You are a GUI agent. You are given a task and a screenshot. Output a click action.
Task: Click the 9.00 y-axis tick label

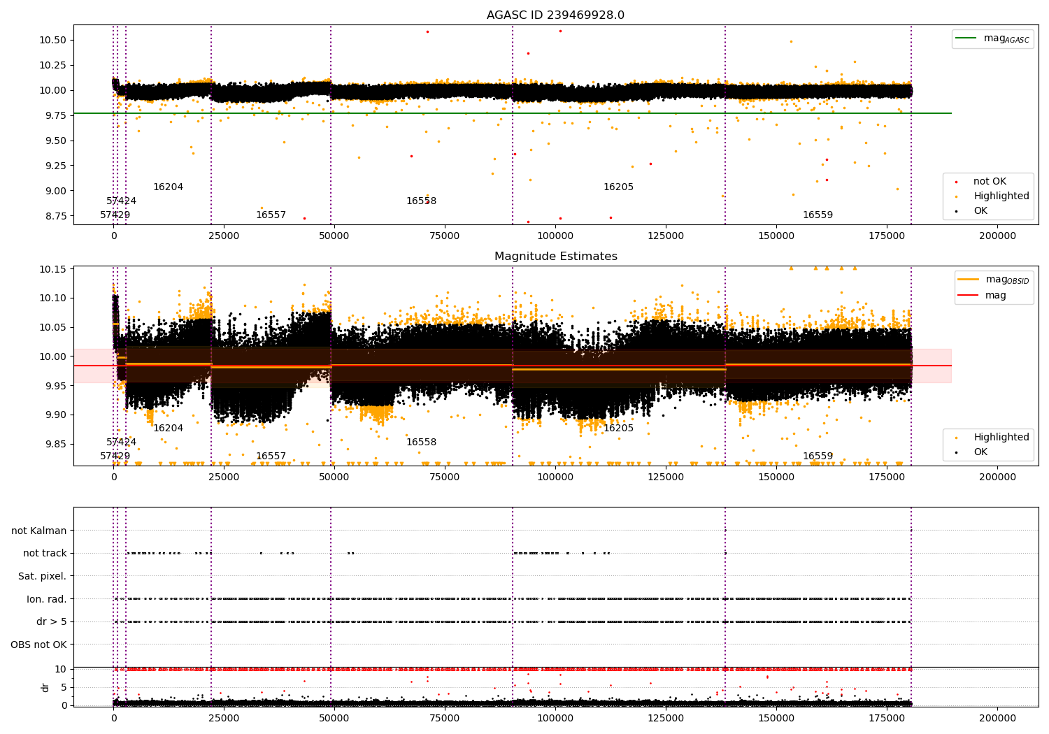click(55, 191)
